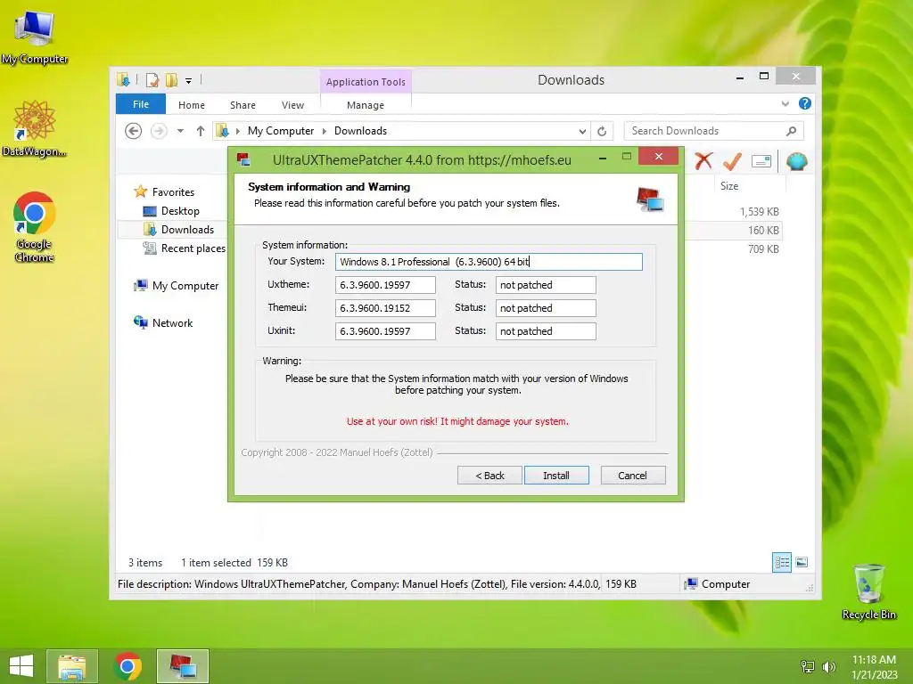The height and width of the screenshot is (684, 913).
Task: Click My Computer in the address breadcrumb
Action: point(281,131)
